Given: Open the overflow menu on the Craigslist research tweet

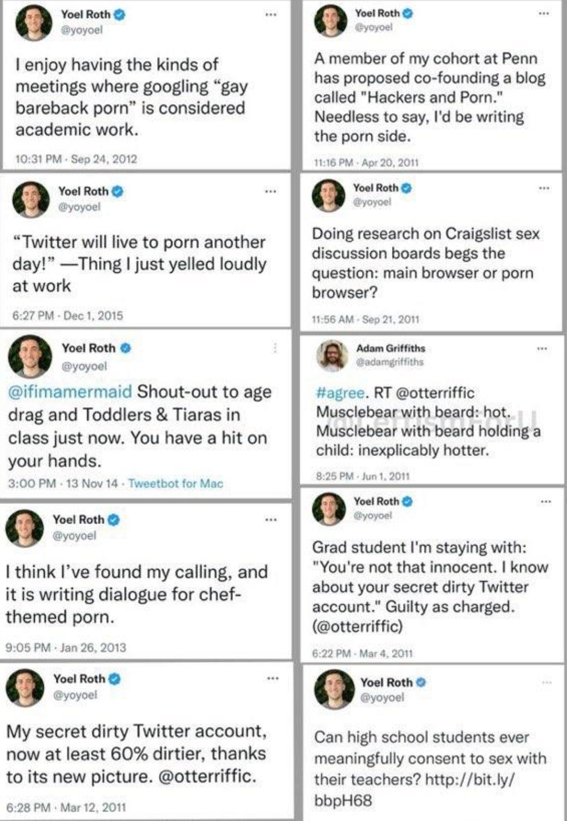Looking at the screenshot, I should [x=544, y=187].
